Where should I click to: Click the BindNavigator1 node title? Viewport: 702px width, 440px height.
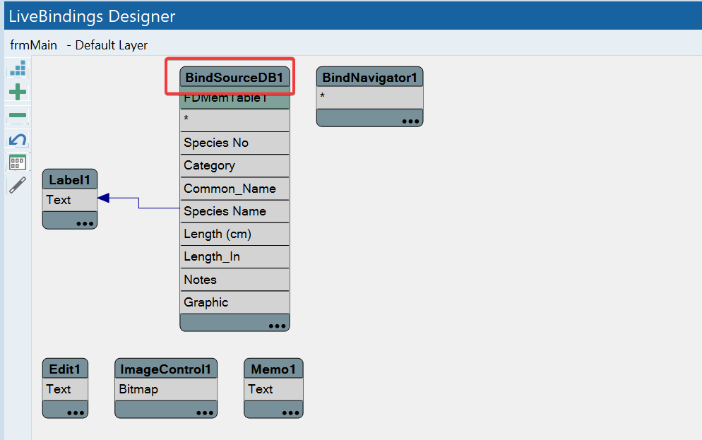369,78
